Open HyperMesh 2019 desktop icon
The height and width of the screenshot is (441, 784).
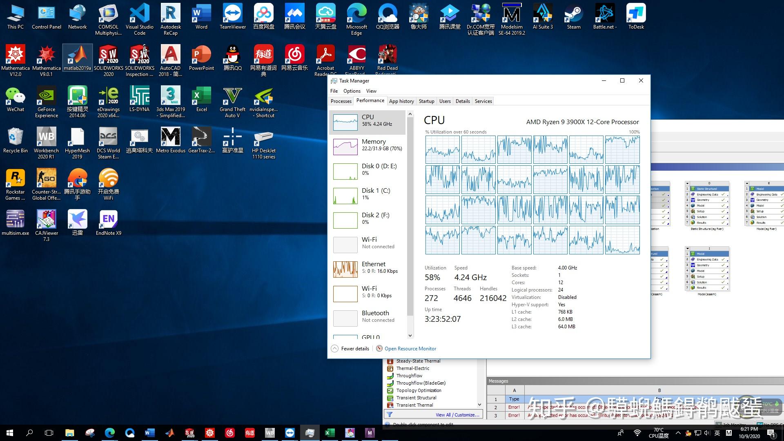coord(77,143)
